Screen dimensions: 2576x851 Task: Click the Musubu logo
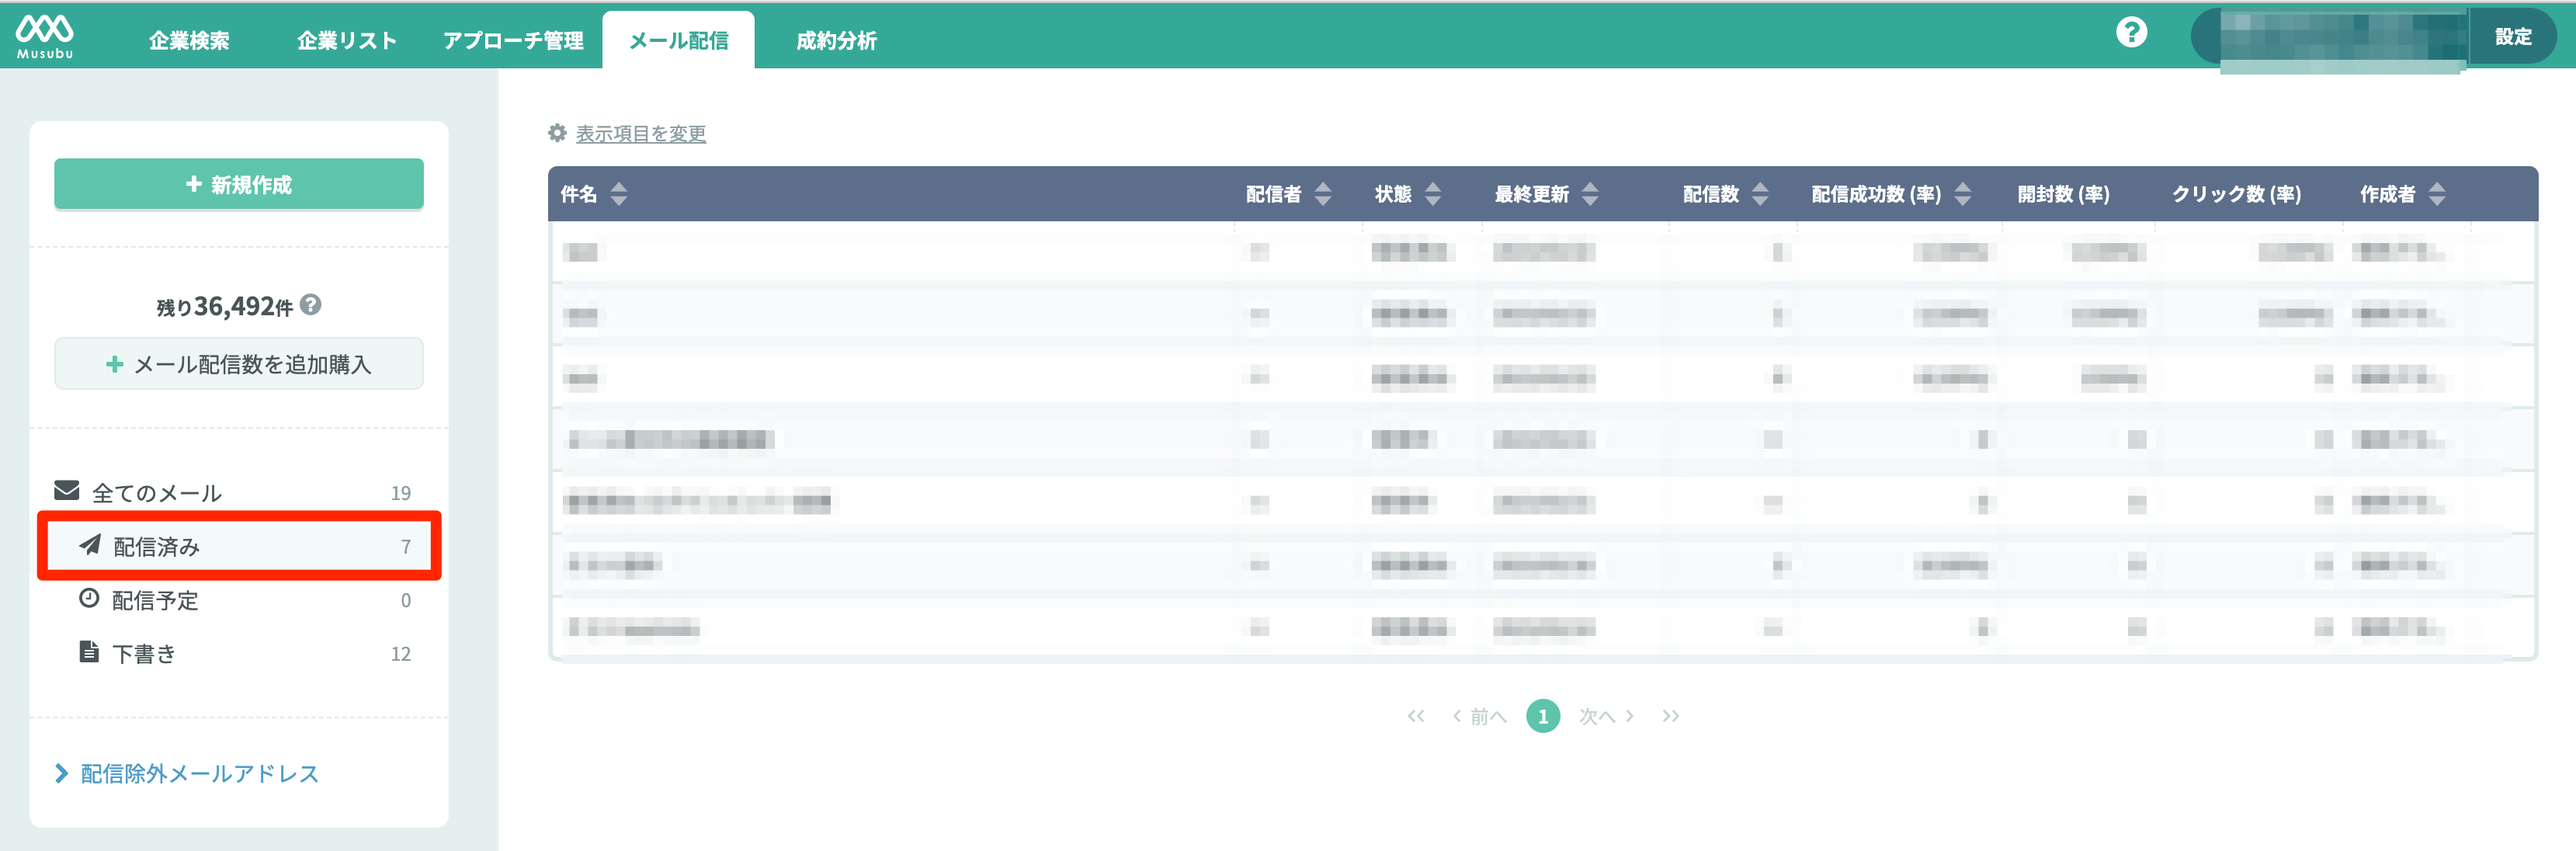click(x=45, y=36)
